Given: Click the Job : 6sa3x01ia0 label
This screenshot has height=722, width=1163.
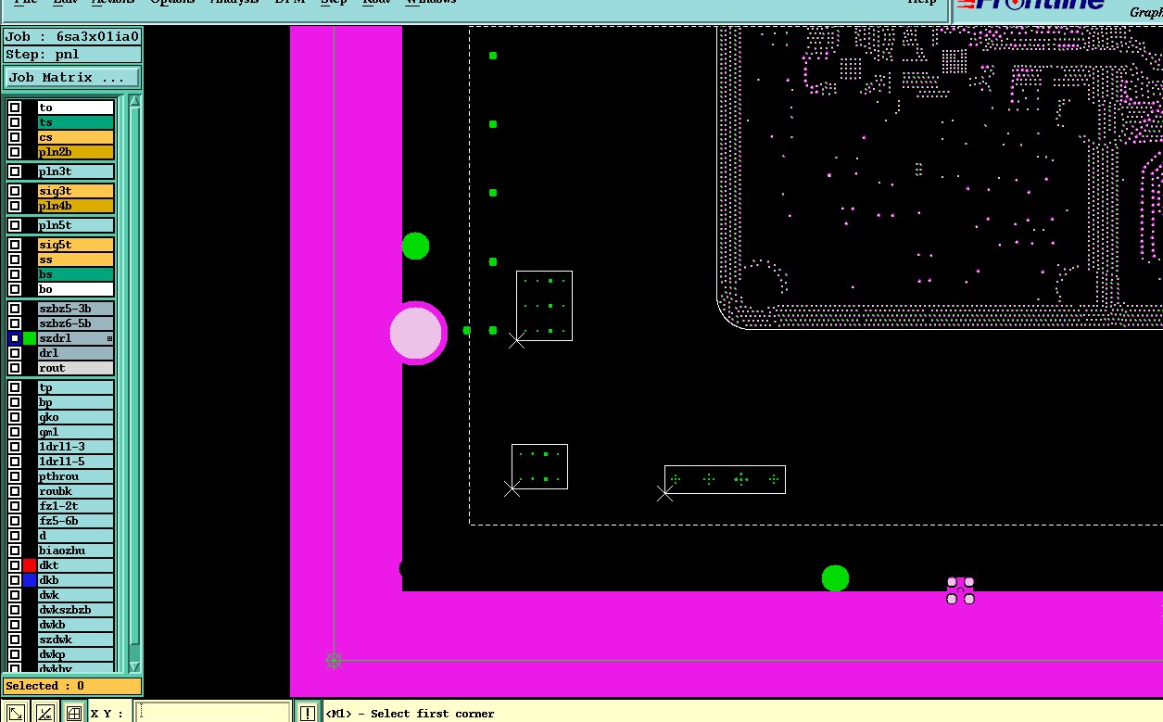Looking at the screenshot, I should 72,37.
